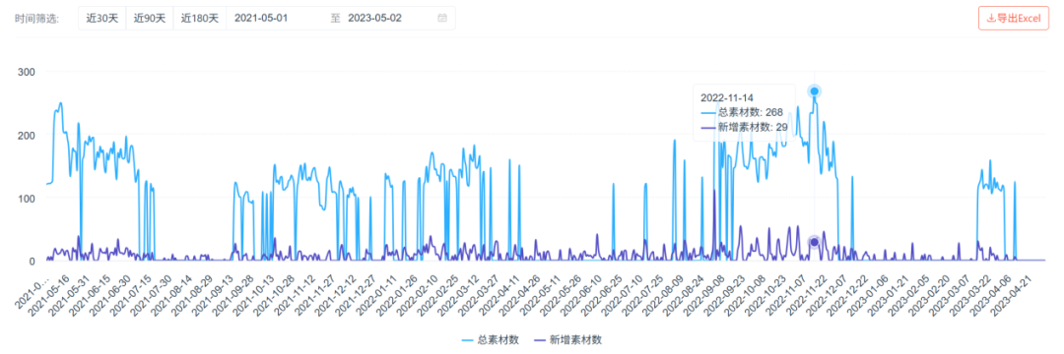Click the highlighted blue data point at 268
Viewport: 1064px width, 354px height.
(x=815, y=91)
